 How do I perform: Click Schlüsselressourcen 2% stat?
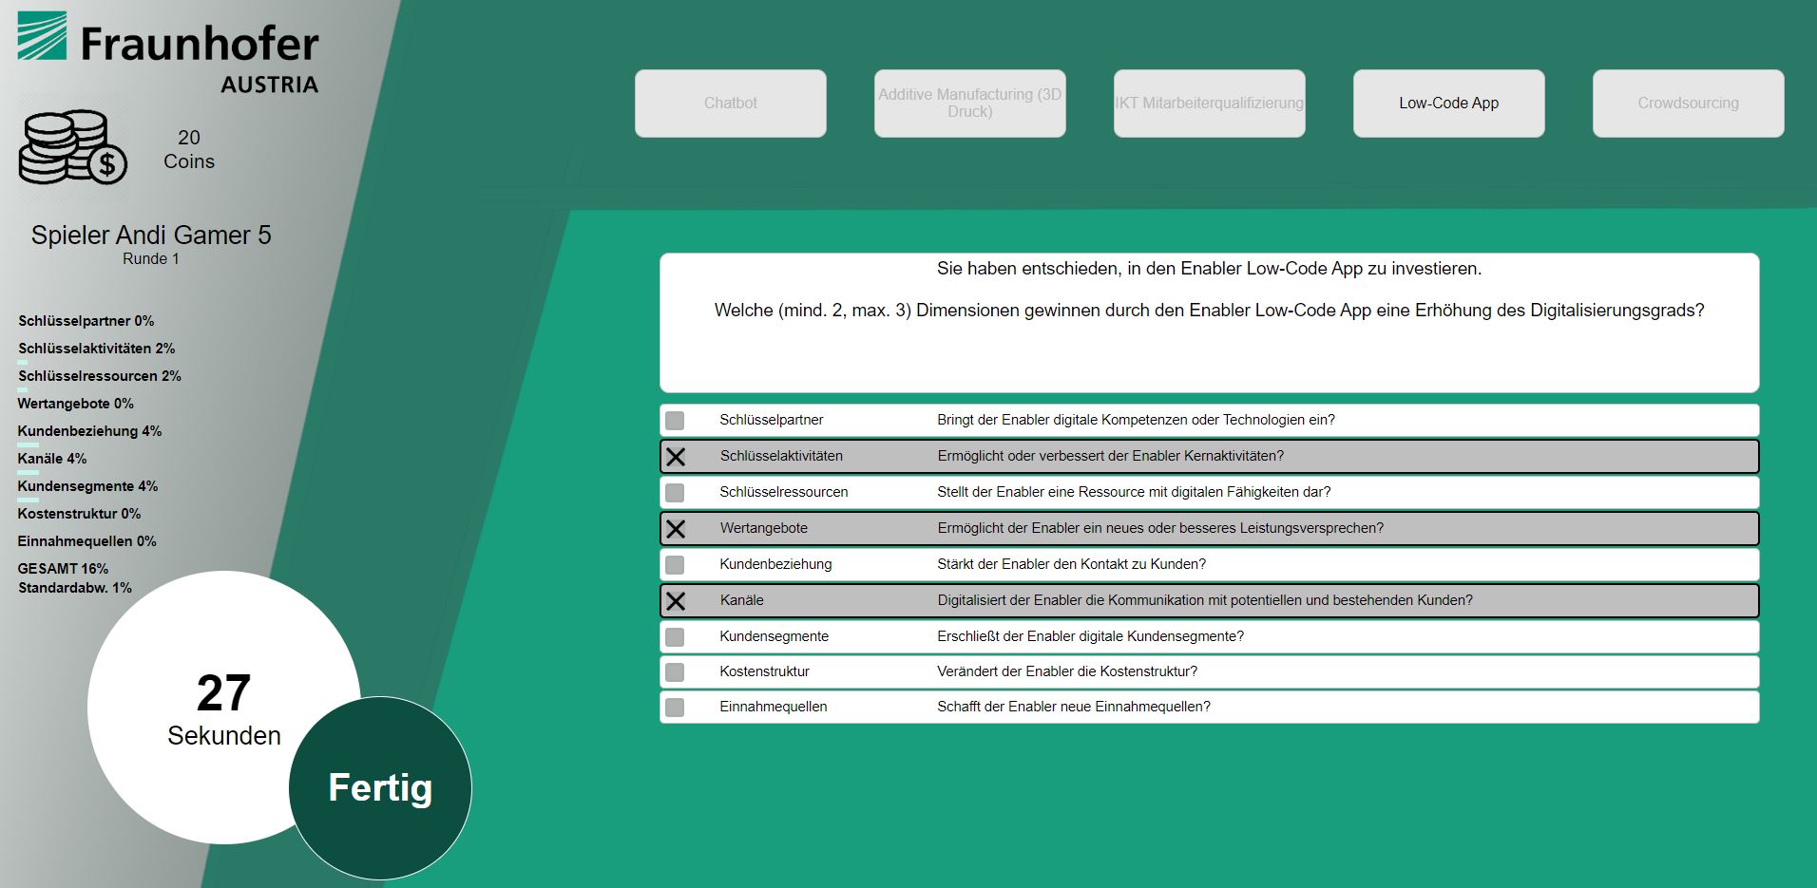(100, 376)
